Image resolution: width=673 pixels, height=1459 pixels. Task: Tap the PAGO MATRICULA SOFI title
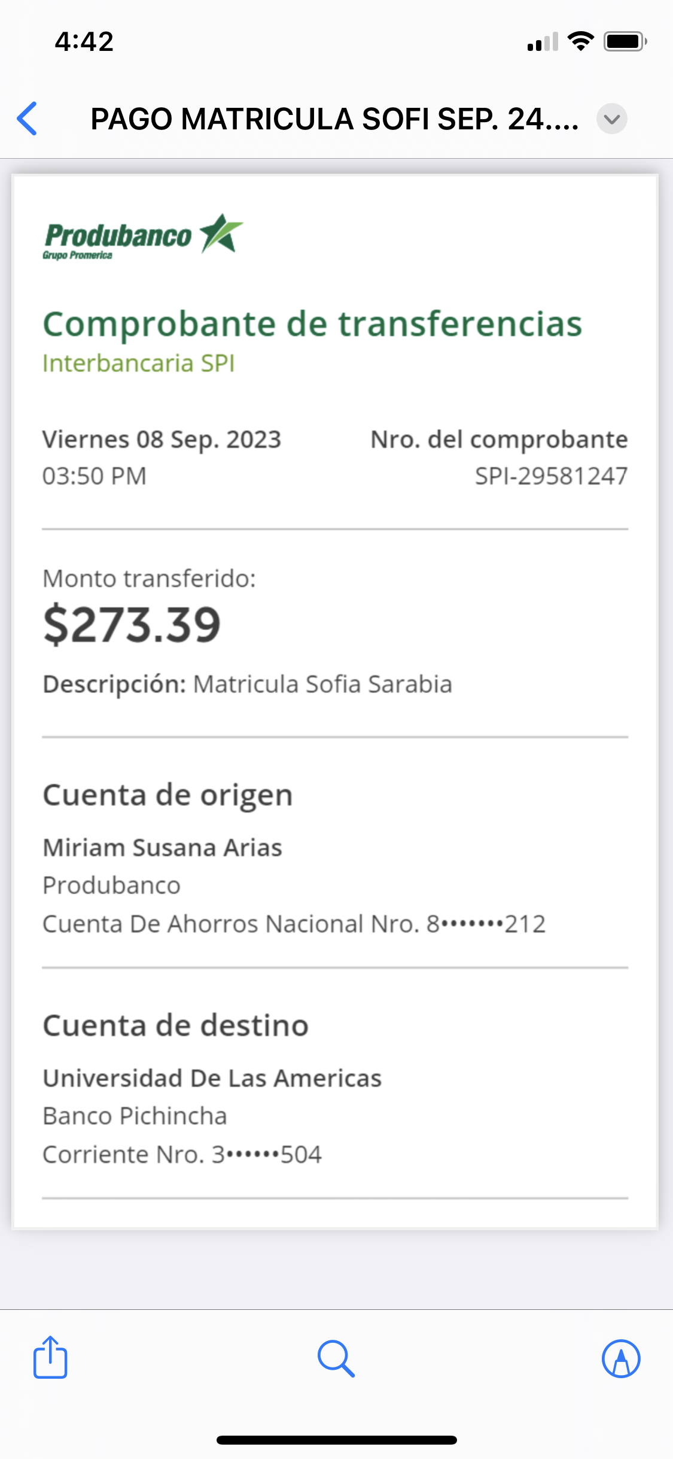[x=334, y=119]
